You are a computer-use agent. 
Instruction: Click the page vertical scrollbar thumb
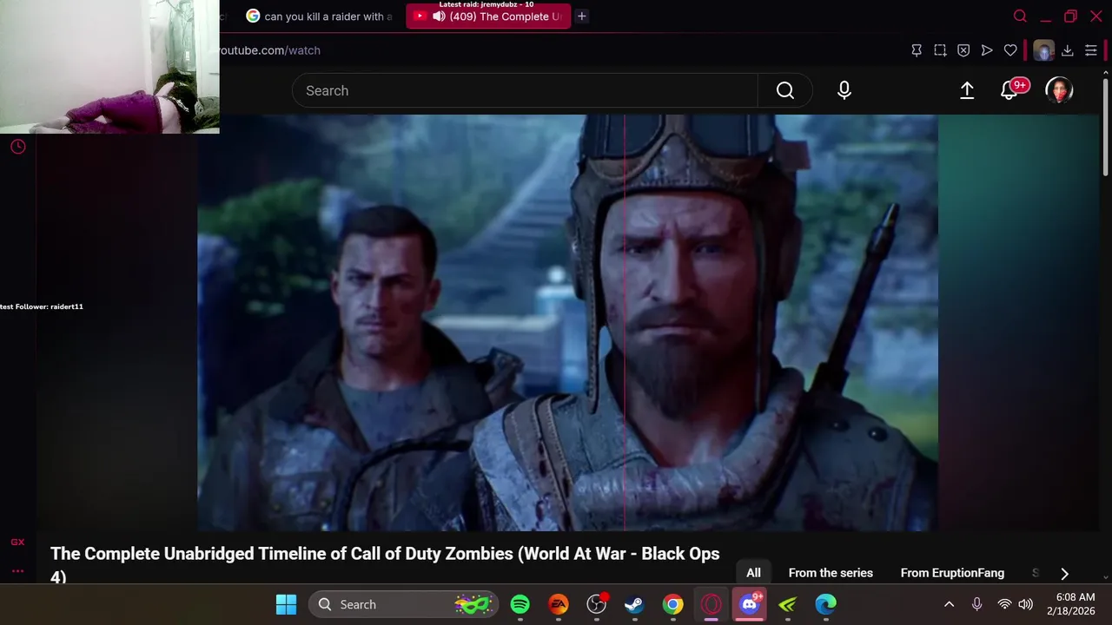click(1105, 126)
